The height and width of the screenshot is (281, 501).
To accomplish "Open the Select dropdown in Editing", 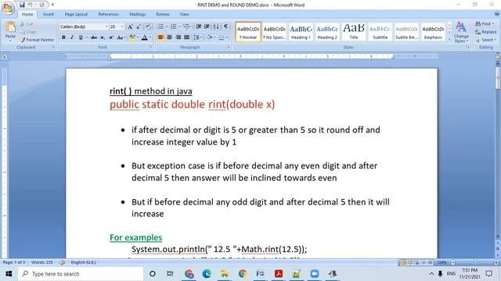I will (485, 40).
